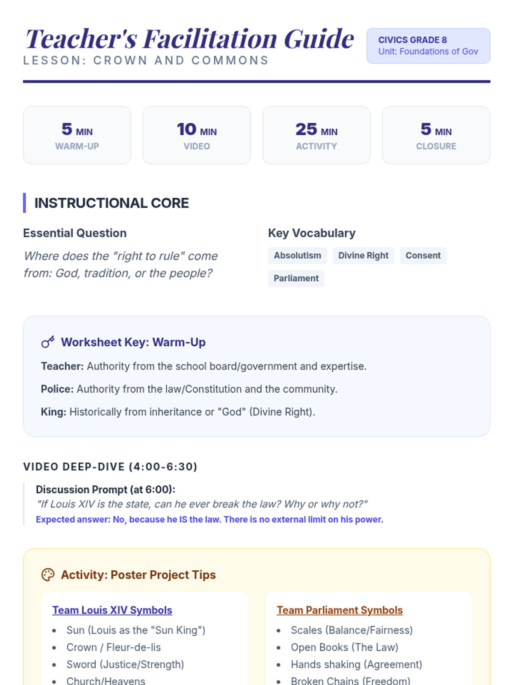Image resolution: width=513 pixels, height=685 pixels.
Task: Click the Key Vocabulary heading
Action: click(312, 233)
